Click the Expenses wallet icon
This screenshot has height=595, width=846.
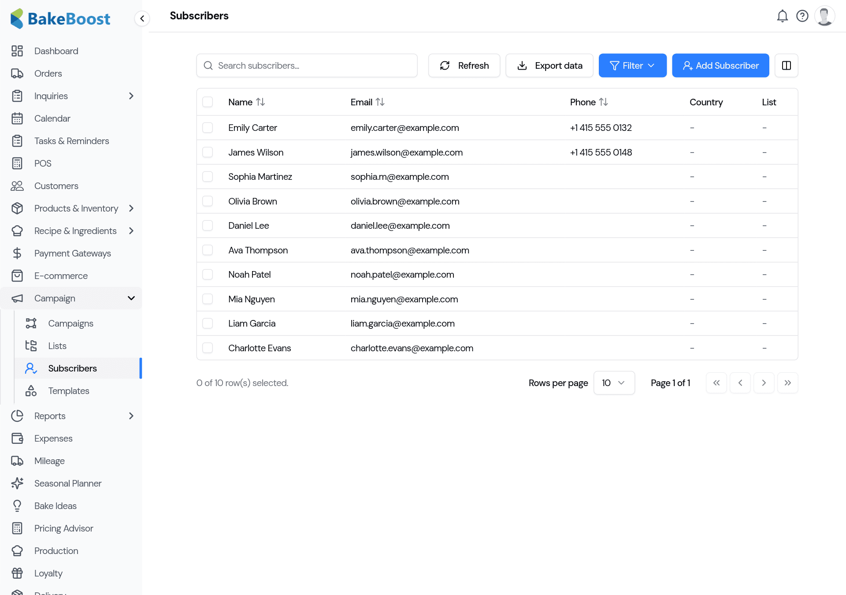tap(17, 439)
